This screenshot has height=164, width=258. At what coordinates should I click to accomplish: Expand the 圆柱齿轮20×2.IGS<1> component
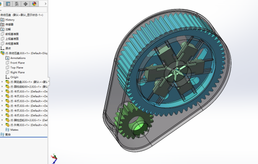[2, 120]
